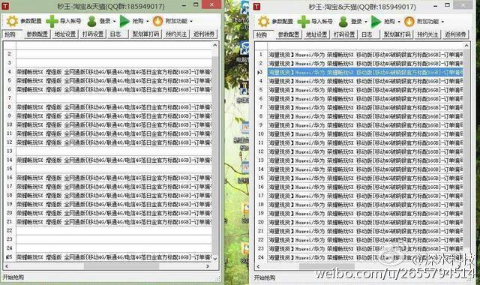The image size is (480, 285).
Task: Click the orange 附加功能 icon in left window
Action: coord(157,21)
